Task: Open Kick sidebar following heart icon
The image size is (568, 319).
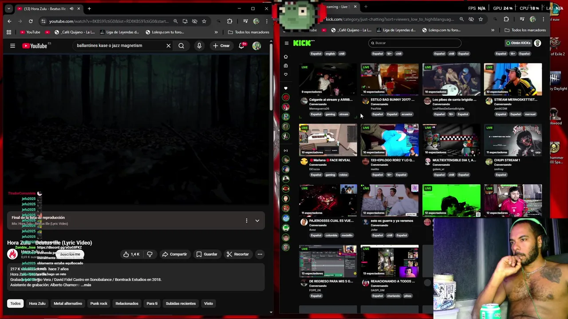Action: point(286,74)
